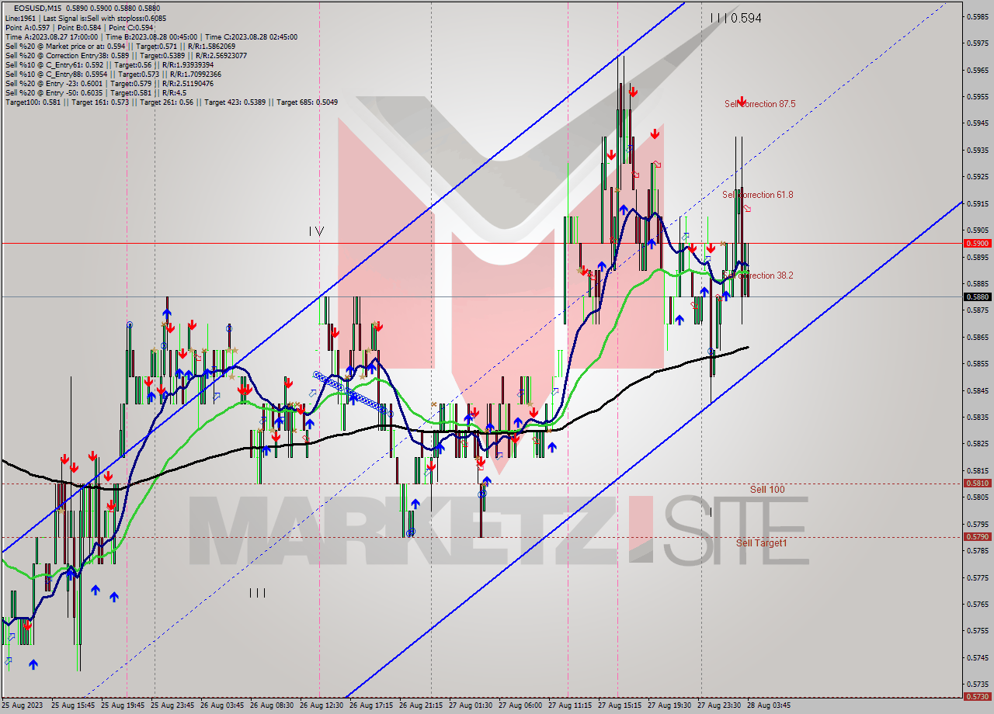This screenshot has width=994, height=714.
Task: Click the 0.5835 price axis label
Action: (x=977, y=418)
